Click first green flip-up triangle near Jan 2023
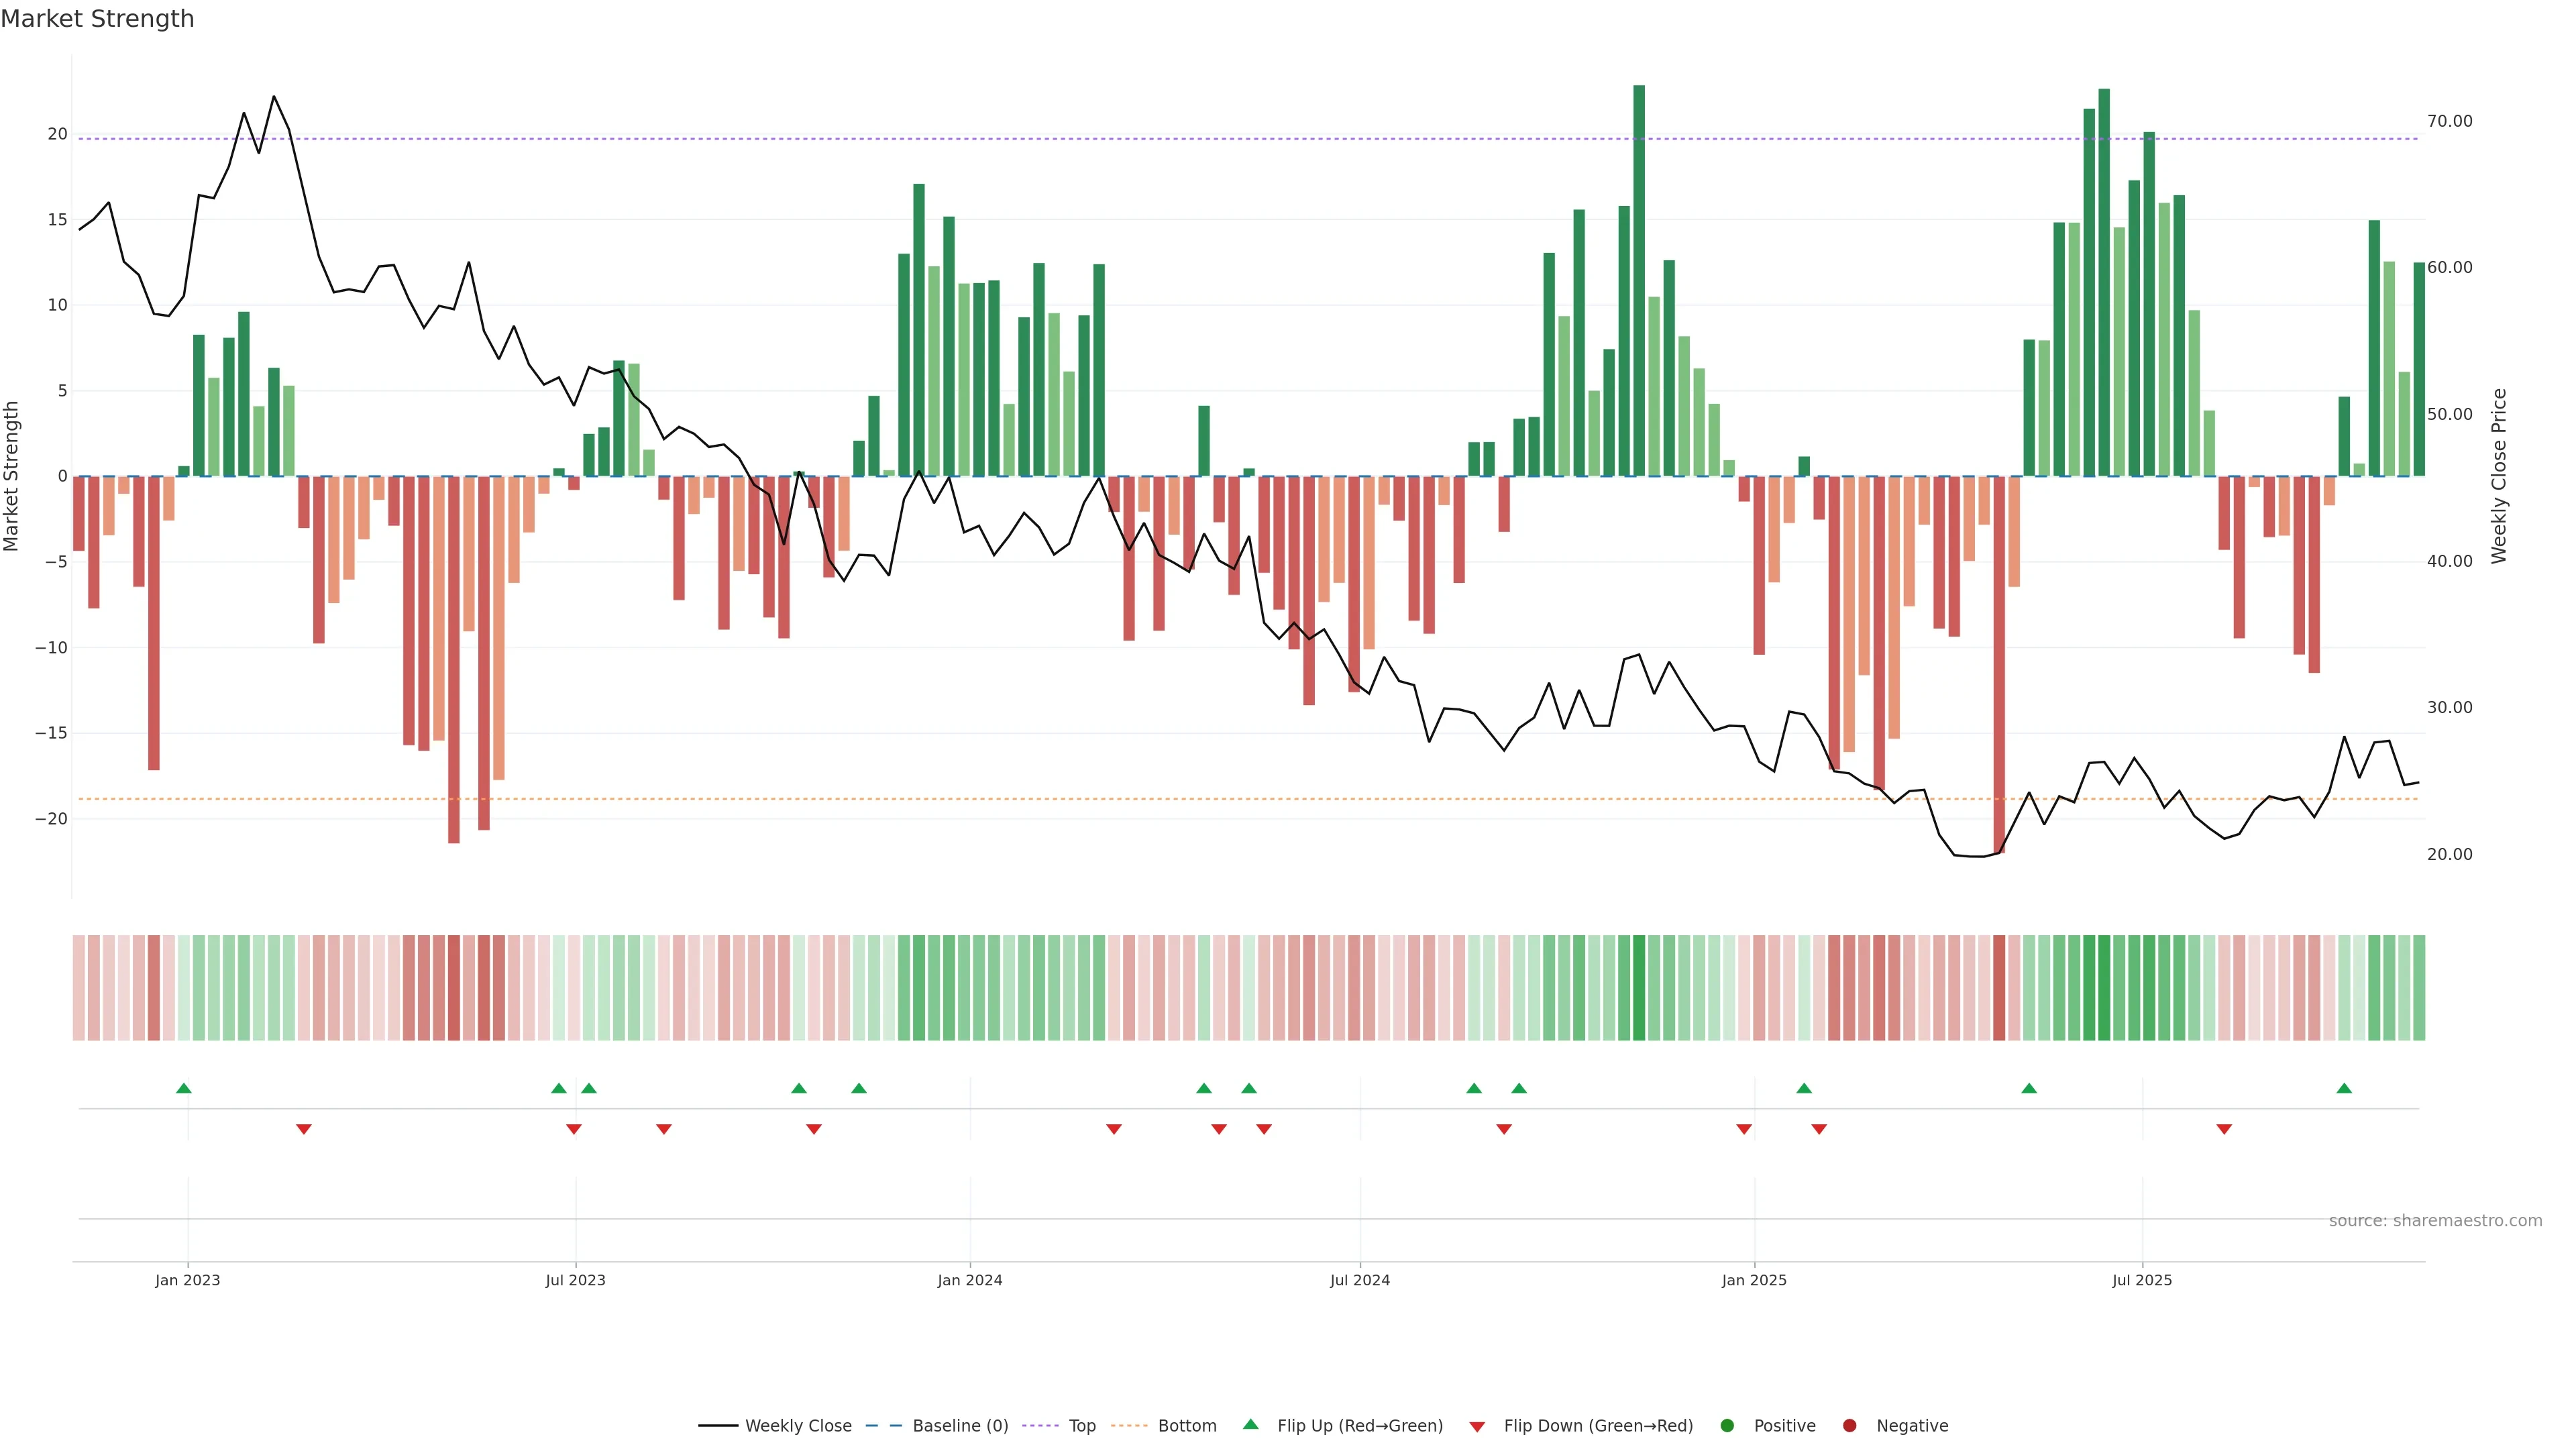The height and width of the screenshot is (1449, 2576). (183, 1088)
